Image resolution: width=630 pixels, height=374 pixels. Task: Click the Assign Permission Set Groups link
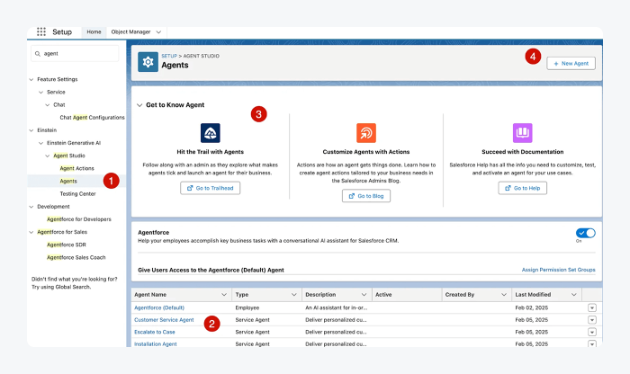(x=559, y=270)
